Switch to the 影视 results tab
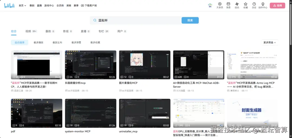The width and height of the screenshot is (292, 138). tap(68, 31)
